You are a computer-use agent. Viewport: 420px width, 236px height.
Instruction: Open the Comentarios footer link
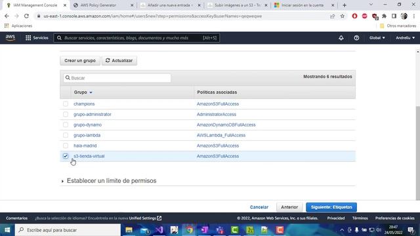coord(16,218)
